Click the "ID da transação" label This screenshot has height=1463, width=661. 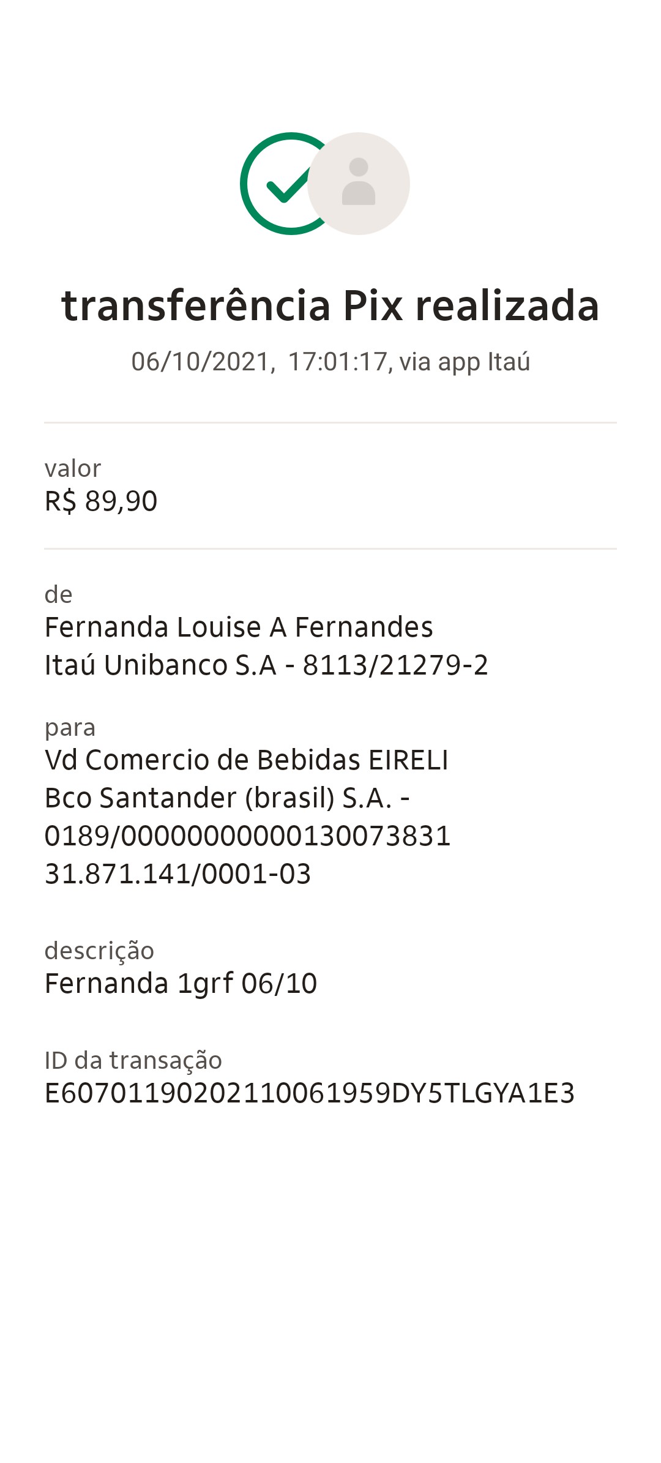133,1060
